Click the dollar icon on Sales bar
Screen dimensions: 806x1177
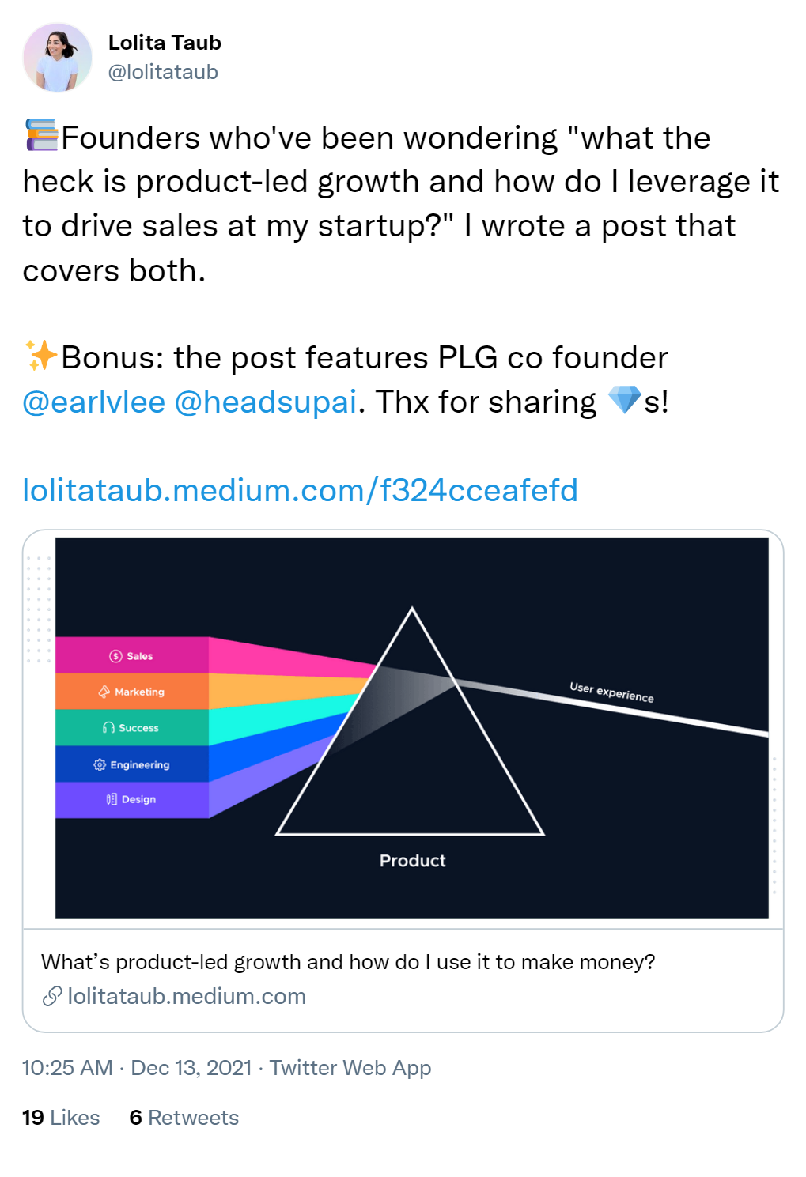pyautogui.click(x=116, y=656)
